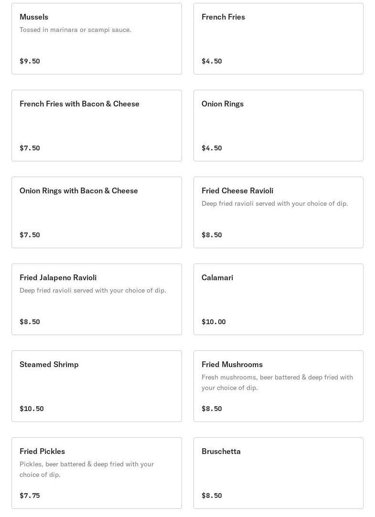Click the $7.75 Fried Pickles price
This screenshot has height=517, width=375.
click(30, 496)
